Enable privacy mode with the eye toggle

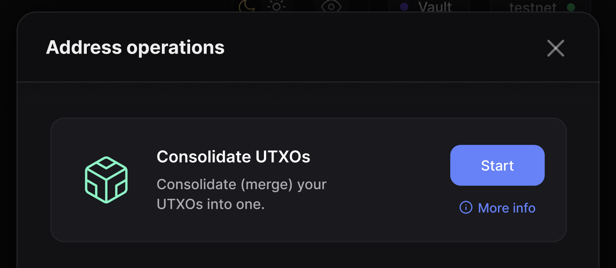[x=331, y=6]
